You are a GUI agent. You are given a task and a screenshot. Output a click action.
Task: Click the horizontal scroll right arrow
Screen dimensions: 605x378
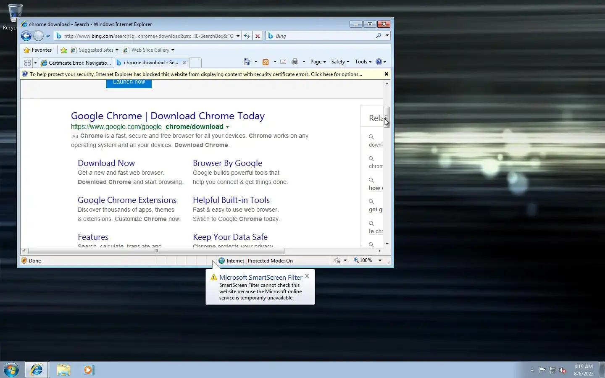pos(379,251)
